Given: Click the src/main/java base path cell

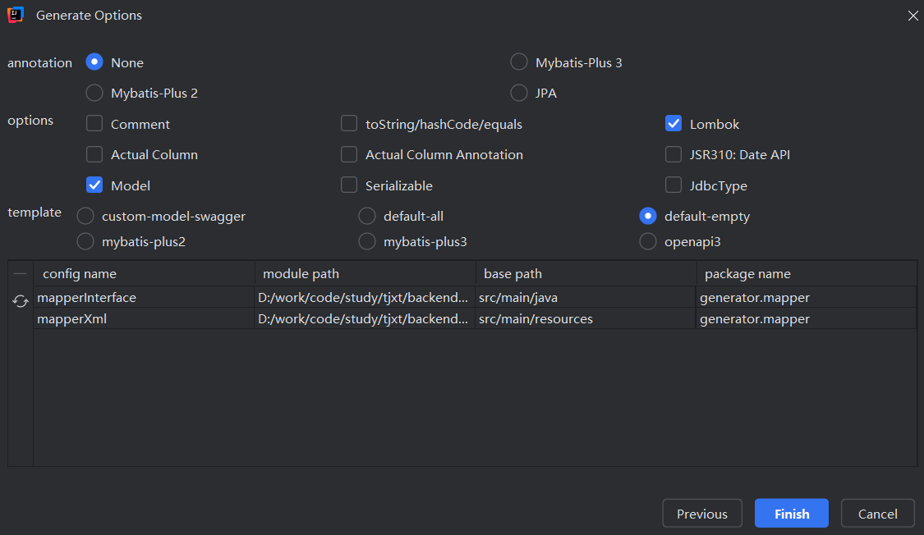Looking at the screenshot, I should tap(586, 297).
